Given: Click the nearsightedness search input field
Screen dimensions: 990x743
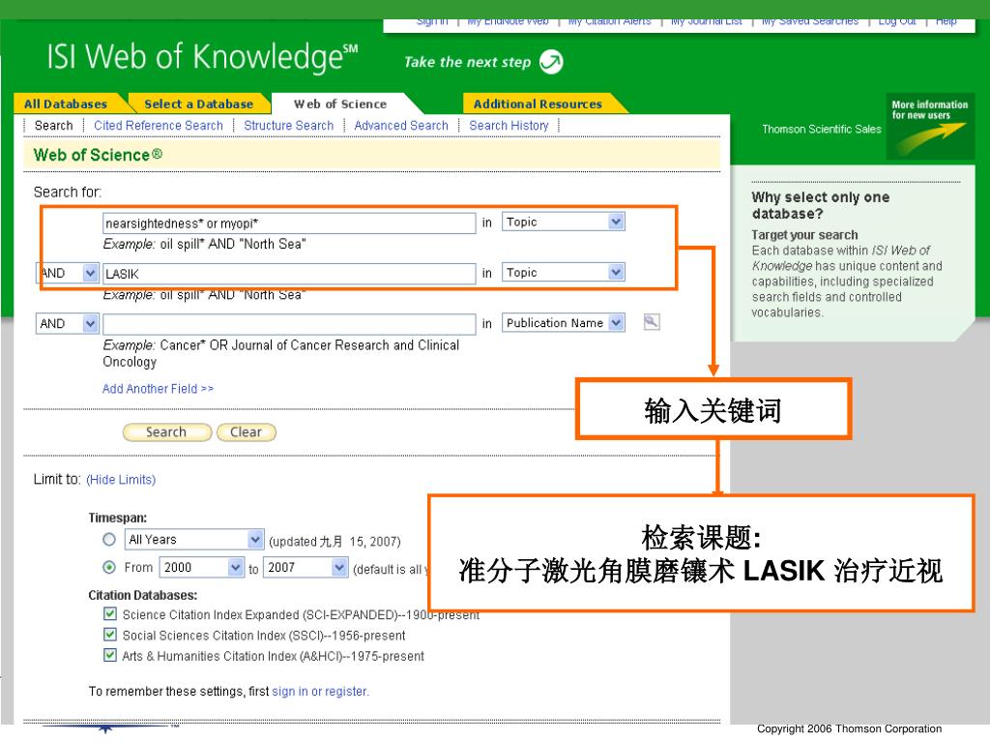Looking at the screenshot, I should pos(289,223).
